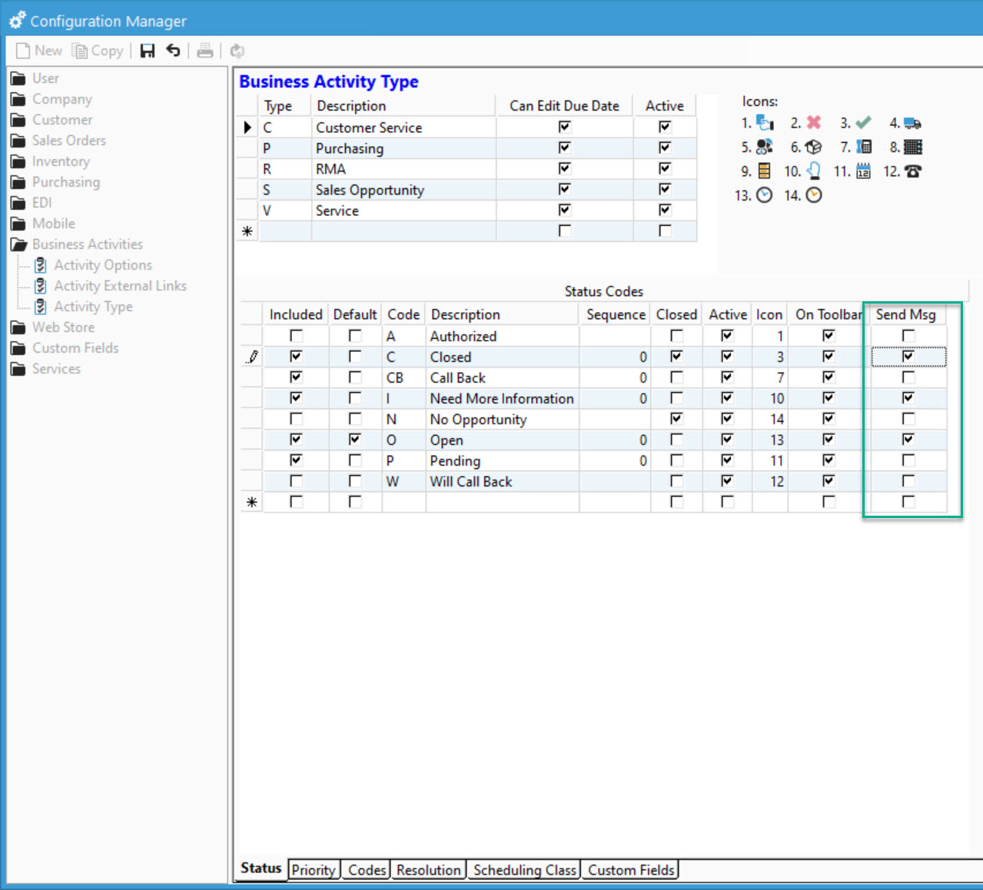
Task: Toggle Closed checkbox for No Opportunity row
Action: click(x=676, y=419)
